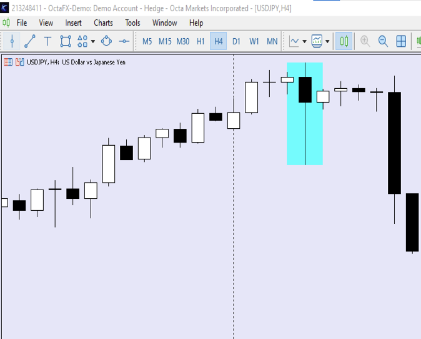This screenshot has width=421, height=339.
Task: Click the cyan highlighted rectangle on chart
Action: coord(305,114)
